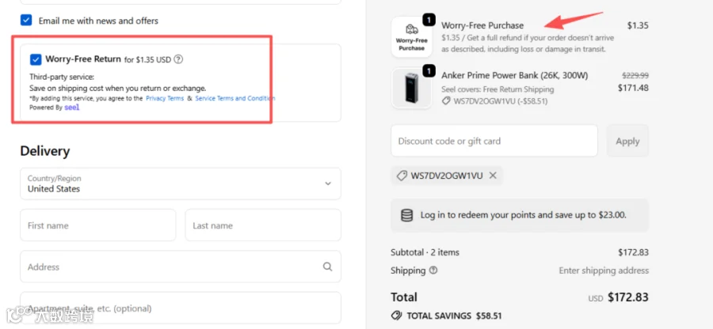Image resolution: width=713 pixels, height=329 pixels.
Task: Open Service Terms and Conditions link
Action: click(x=235, y=99)
